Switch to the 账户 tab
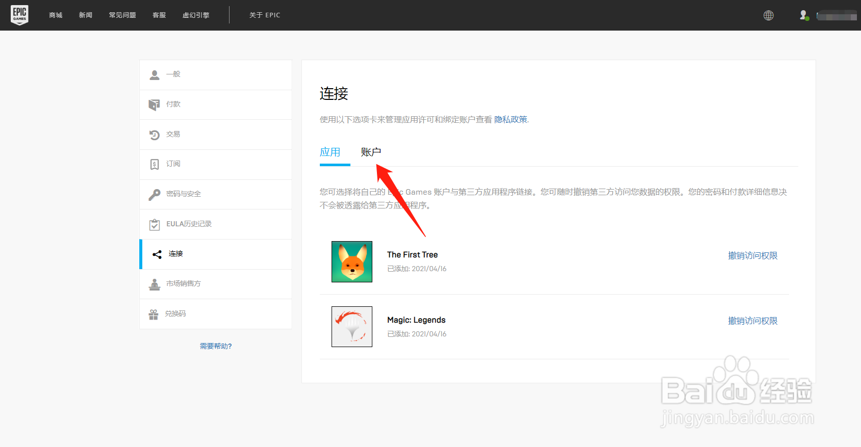 (x=371, y=152)
